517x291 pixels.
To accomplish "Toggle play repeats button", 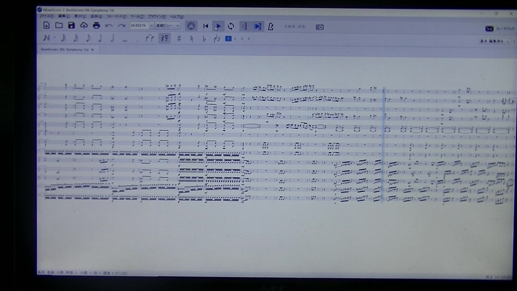I will click(244, 26).
